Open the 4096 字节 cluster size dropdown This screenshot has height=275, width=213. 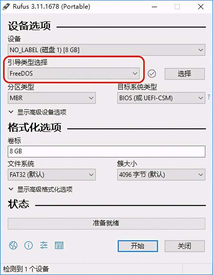161,175
